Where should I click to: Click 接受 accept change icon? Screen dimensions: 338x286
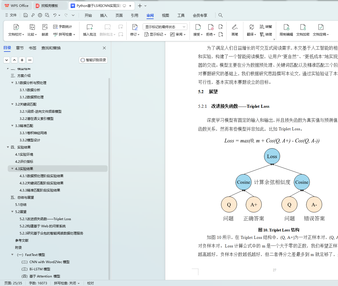(198, 27)
